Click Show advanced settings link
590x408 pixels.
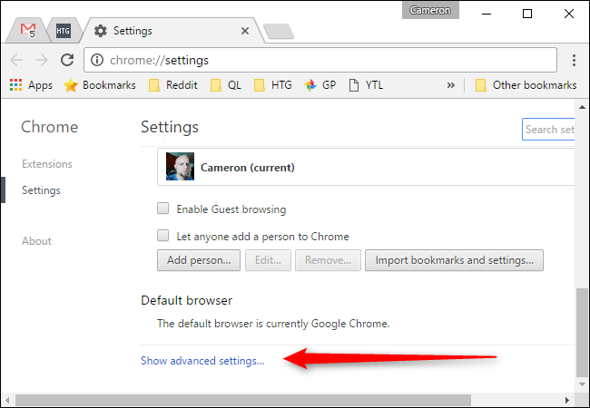coord(202,361)
